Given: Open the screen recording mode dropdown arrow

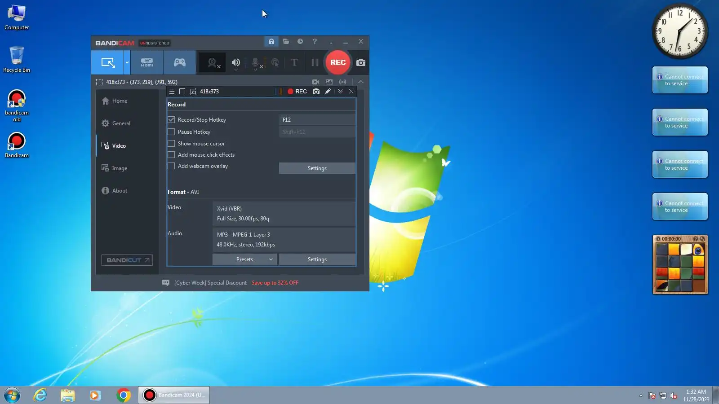Looking at the screenshot, I should click(x=127, y=62).
